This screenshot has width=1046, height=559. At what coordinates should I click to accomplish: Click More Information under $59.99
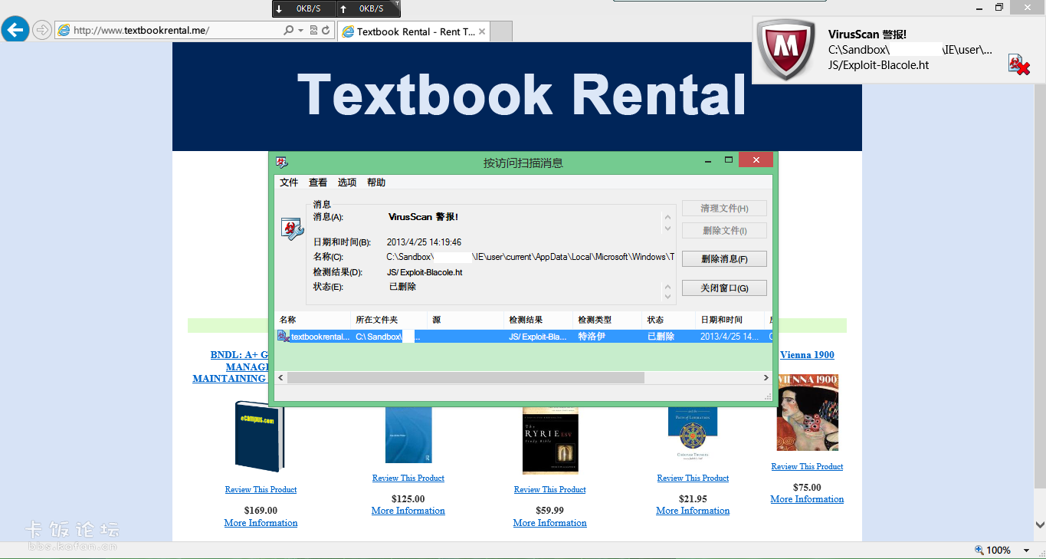coord(550,523)
